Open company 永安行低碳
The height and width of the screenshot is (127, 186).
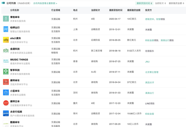tap(16, 112)
